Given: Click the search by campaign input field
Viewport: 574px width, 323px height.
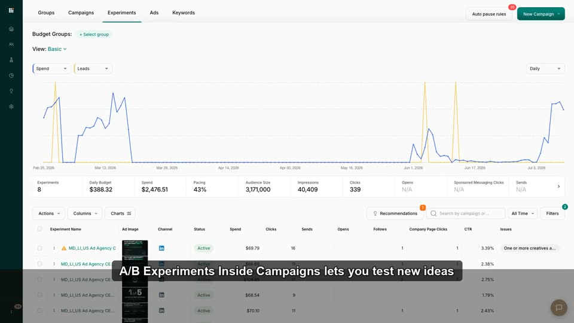Looking at the screenshot, I should coord(466,214).
